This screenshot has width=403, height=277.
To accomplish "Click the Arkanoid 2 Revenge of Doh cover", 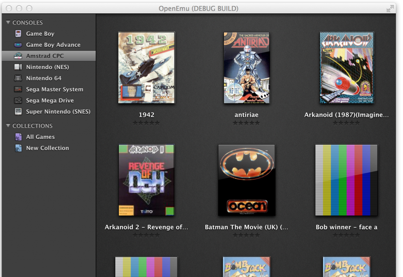I will tap(146, 180).
